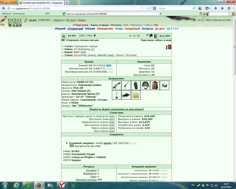The image size is (236, 189).
Task: Click the RGD-2M grenade icon
Action: click(x=136, y=85)
